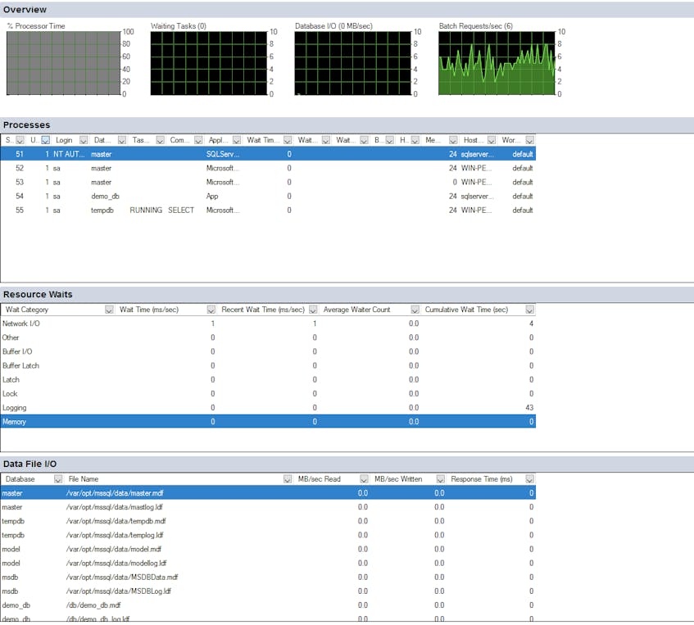
Task: Open the S... (Session ID) column filter dropdown
Action: 20,140
